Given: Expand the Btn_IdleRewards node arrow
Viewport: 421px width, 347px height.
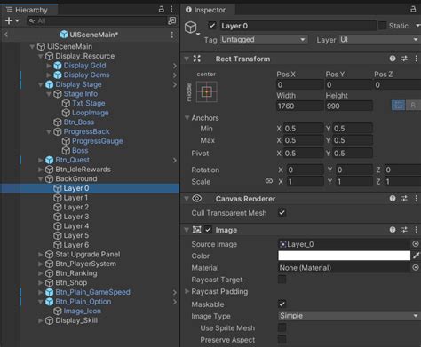Looking at the screenshot, I should click(41, 170).
